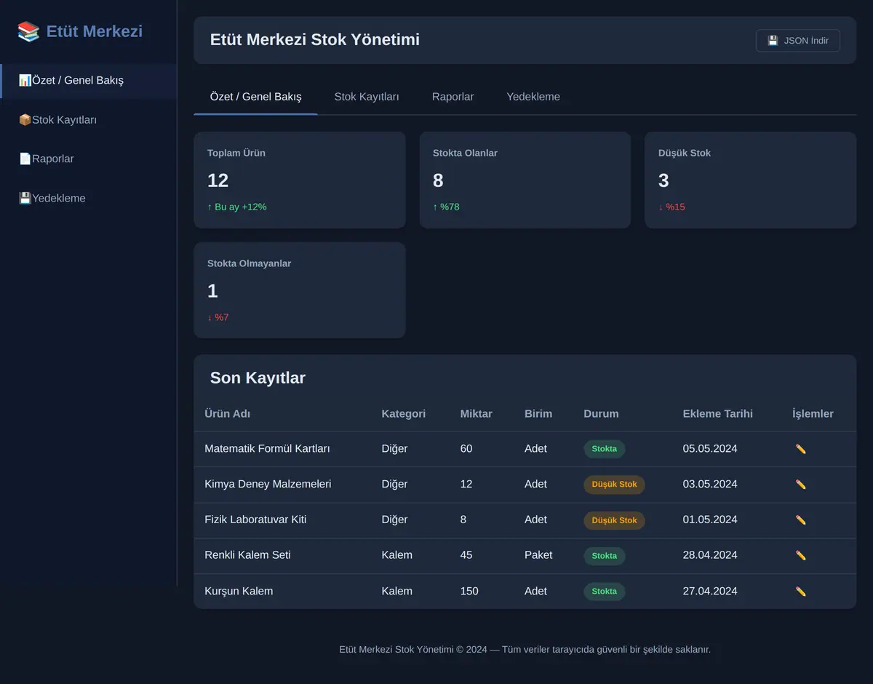Click the Stokta badge on Renkli Kalem Seti row
873x684 pixels.
[605, 556]
